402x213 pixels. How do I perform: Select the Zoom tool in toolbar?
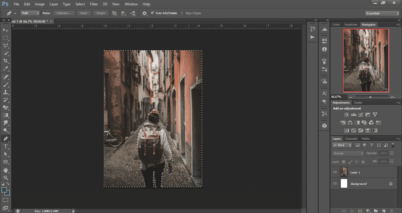6,178
